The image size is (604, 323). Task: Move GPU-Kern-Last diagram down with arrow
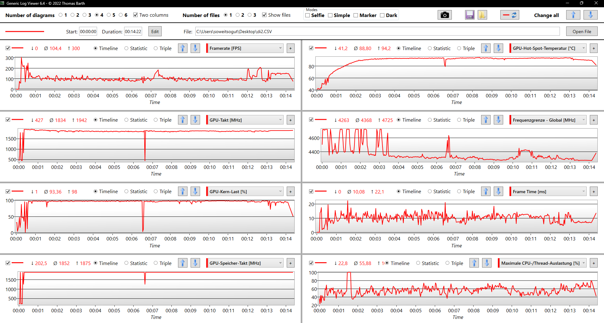click(195, 191)
